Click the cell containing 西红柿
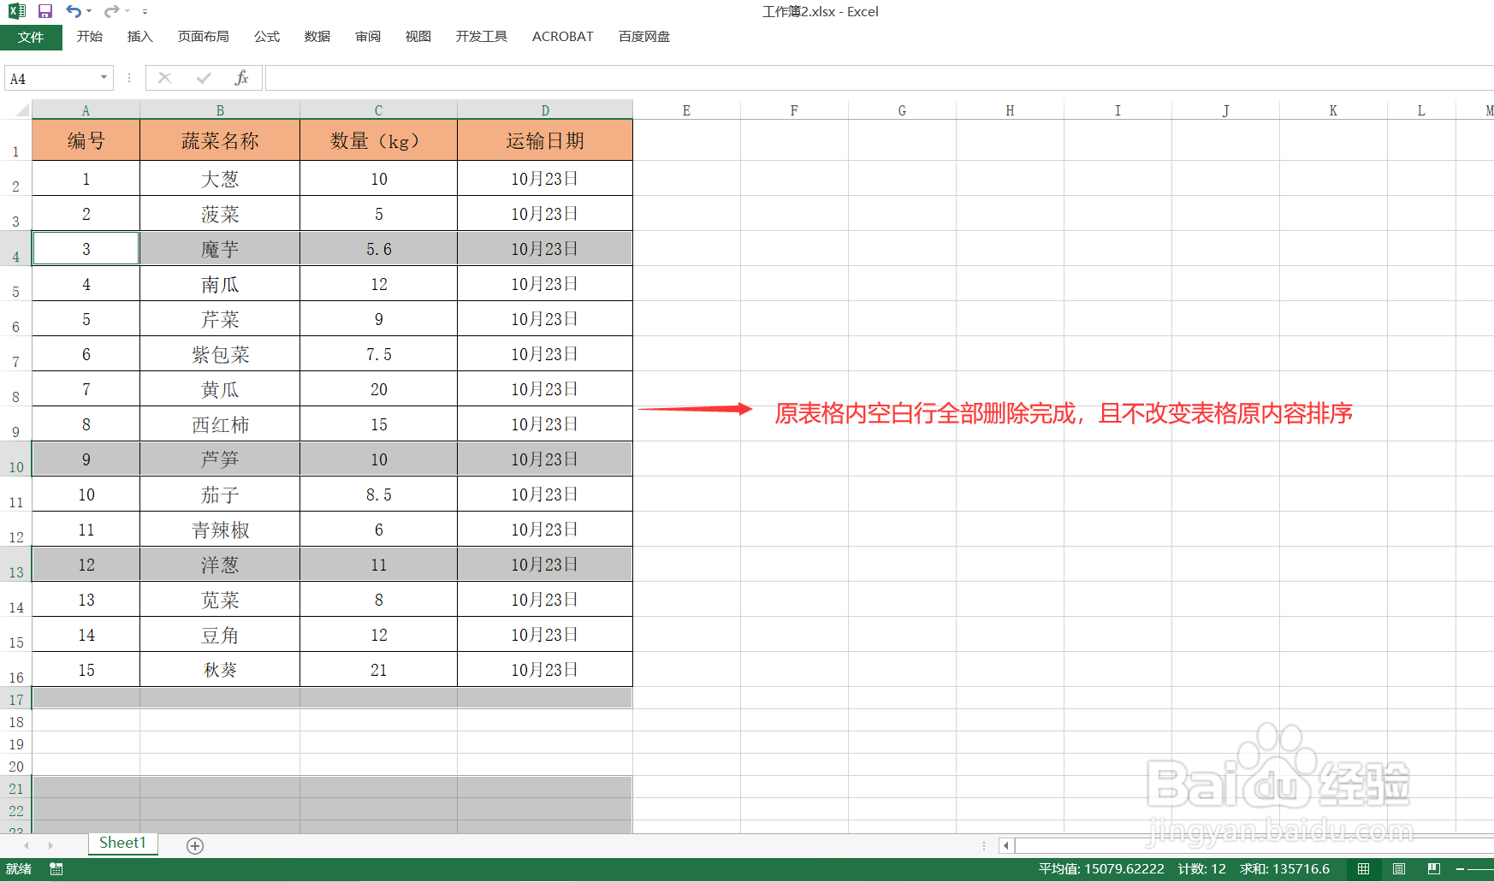 (x=220, y=424)
